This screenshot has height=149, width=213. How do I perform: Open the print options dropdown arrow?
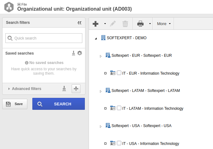(x=150, y=24)
